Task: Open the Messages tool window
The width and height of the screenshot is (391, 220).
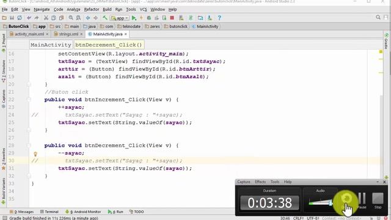Action: point(22,211)
